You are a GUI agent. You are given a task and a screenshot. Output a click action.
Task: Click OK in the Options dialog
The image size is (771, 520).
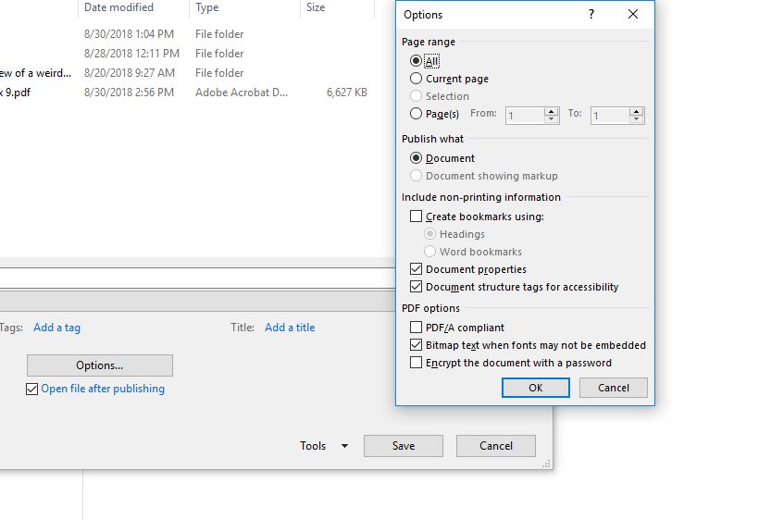coord(536,388)
